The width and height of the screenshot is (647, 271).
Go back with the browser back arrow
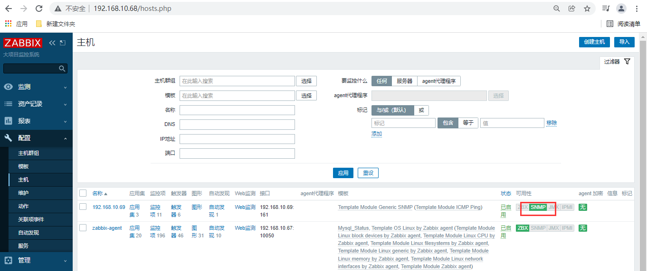(9, 9)
